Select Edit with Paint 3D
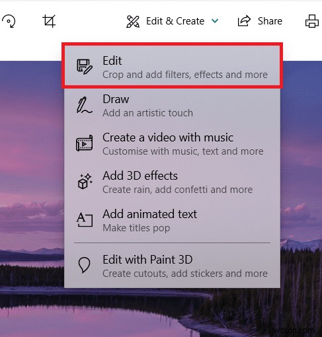Screen dimensions: 322x337 point(172,266)
